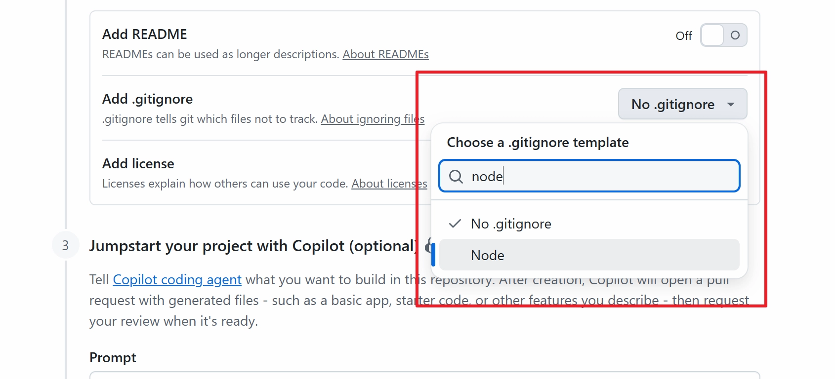Screen dimensions: 835x379
Task: Click the magnifier icon in template search
Action: pos(456,176)
